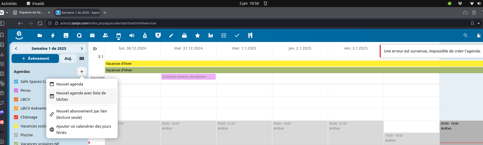
Task: Click the "+ Événement" button
Action: click(x=35, y=58)
